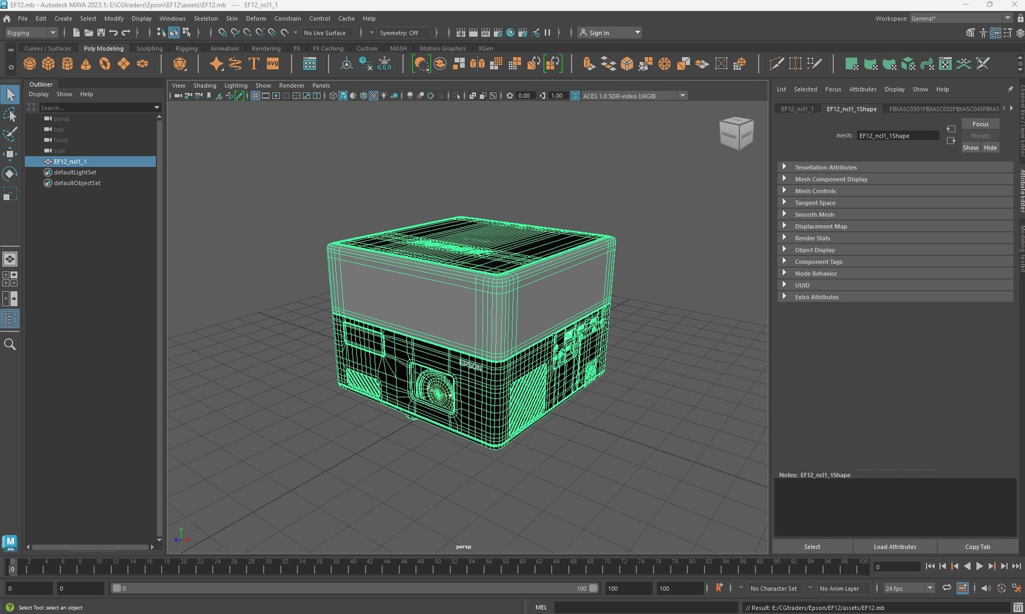Open the Deform menu
This screenshot has height=614, width=1025.
tap(256, 18)
